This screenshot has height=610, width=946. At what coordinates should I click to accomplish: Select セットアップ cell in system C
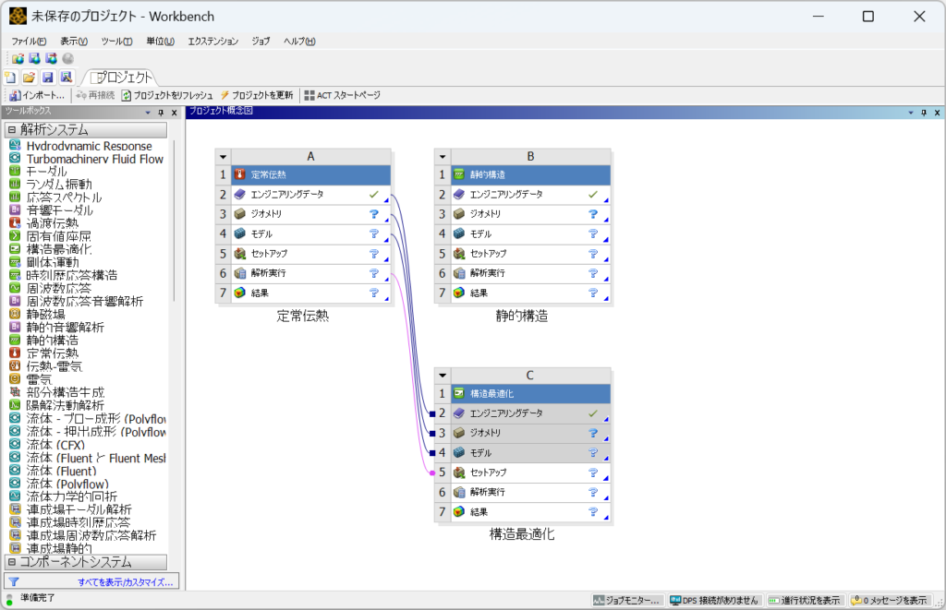click(530, 472)
